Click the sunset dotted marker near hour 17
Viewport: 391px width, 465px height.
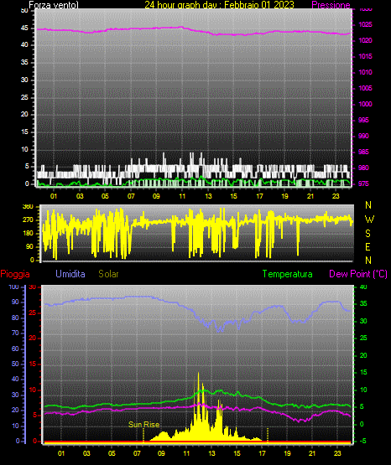click(x=268, y=435)
